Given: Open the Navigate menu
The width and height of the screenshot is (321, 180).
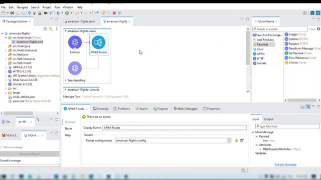Looking at the screenshot, I should coord(22,7).
